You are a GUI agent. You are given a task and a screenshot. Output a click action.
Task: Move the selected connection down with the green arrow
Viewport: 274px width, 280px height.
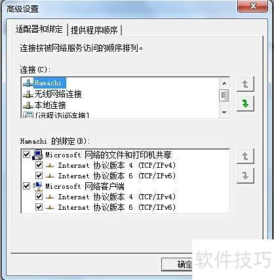[245, 104]
